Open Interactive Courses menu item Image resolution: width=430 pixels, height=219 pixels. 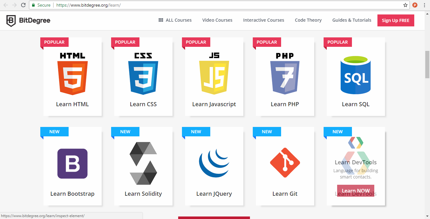coord(263,20)
